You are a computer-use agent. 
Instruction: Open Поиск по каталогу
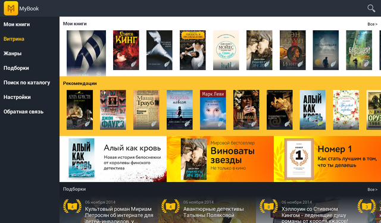[x=27, y=83]
